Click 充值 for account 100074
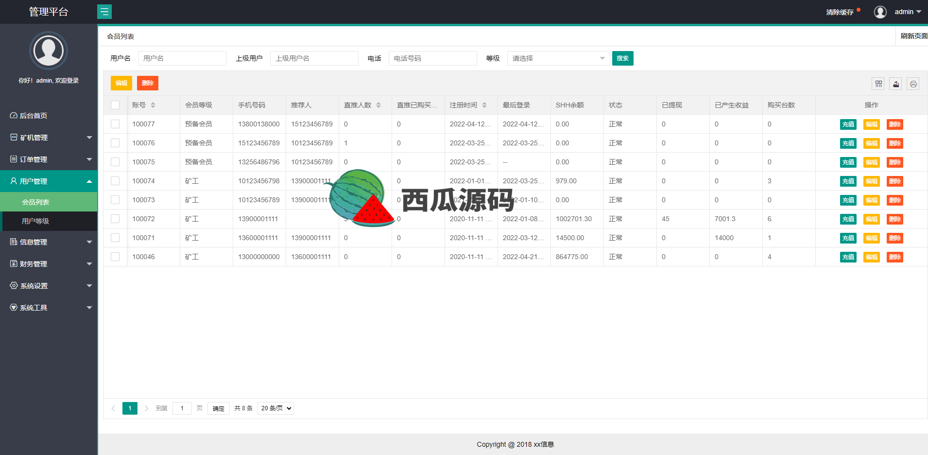 tap(848, 181)
